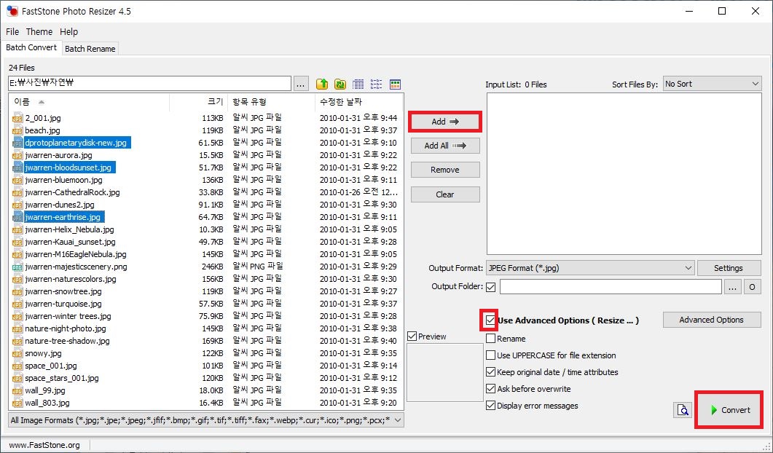Select jwarren-dunes2.jpg in file list

60,205
